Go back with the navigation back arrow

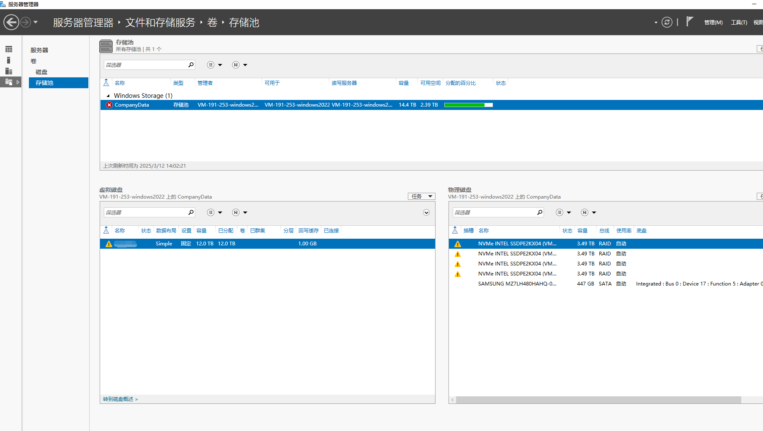coord(11,22)
